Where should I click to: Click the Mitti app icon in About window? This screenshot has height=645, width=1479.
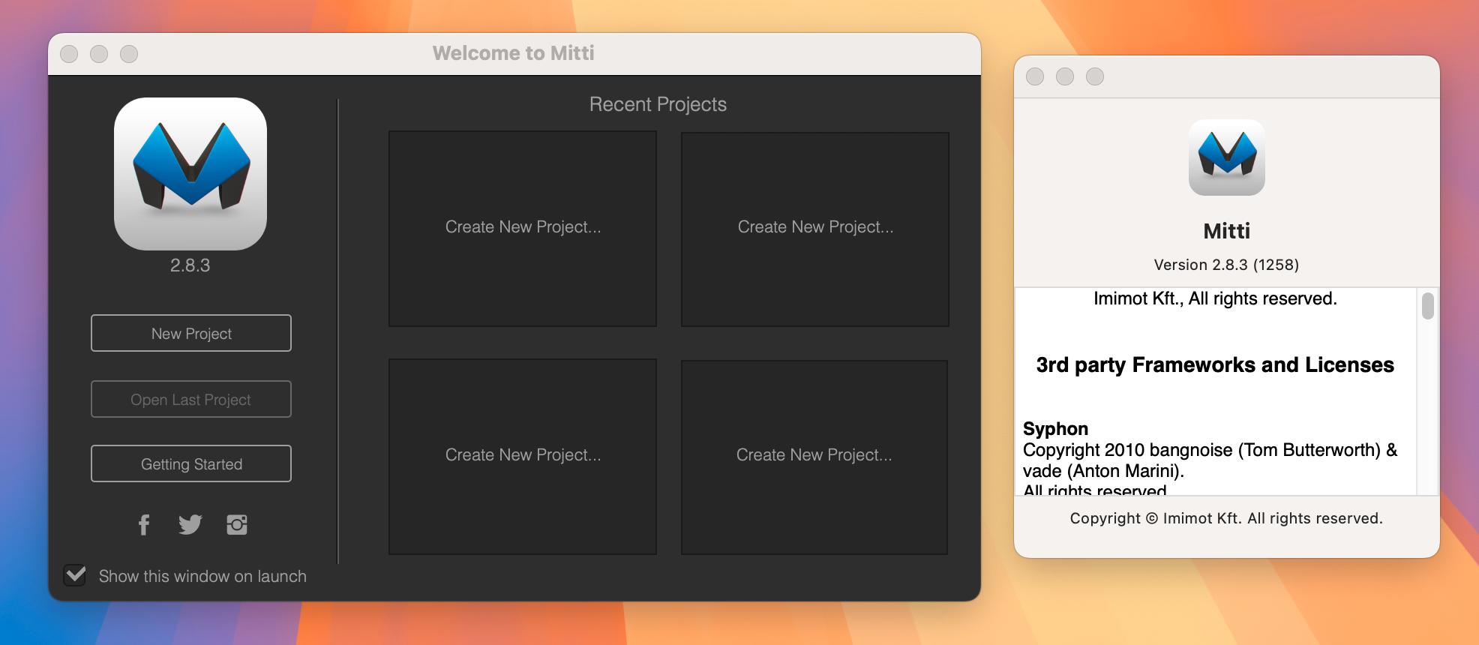pos(1227,157)
